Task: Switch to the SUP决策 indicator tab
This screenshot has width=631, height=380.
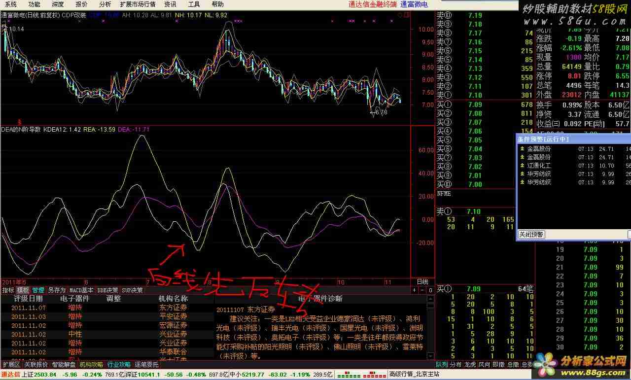Action: coord(132,290)
